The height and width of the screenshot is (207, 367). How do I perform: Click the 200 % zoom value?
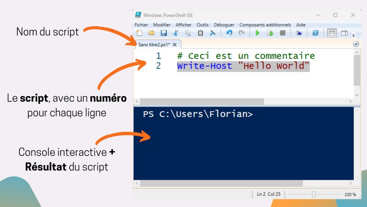pyautogui.click(x=350, y=194)
